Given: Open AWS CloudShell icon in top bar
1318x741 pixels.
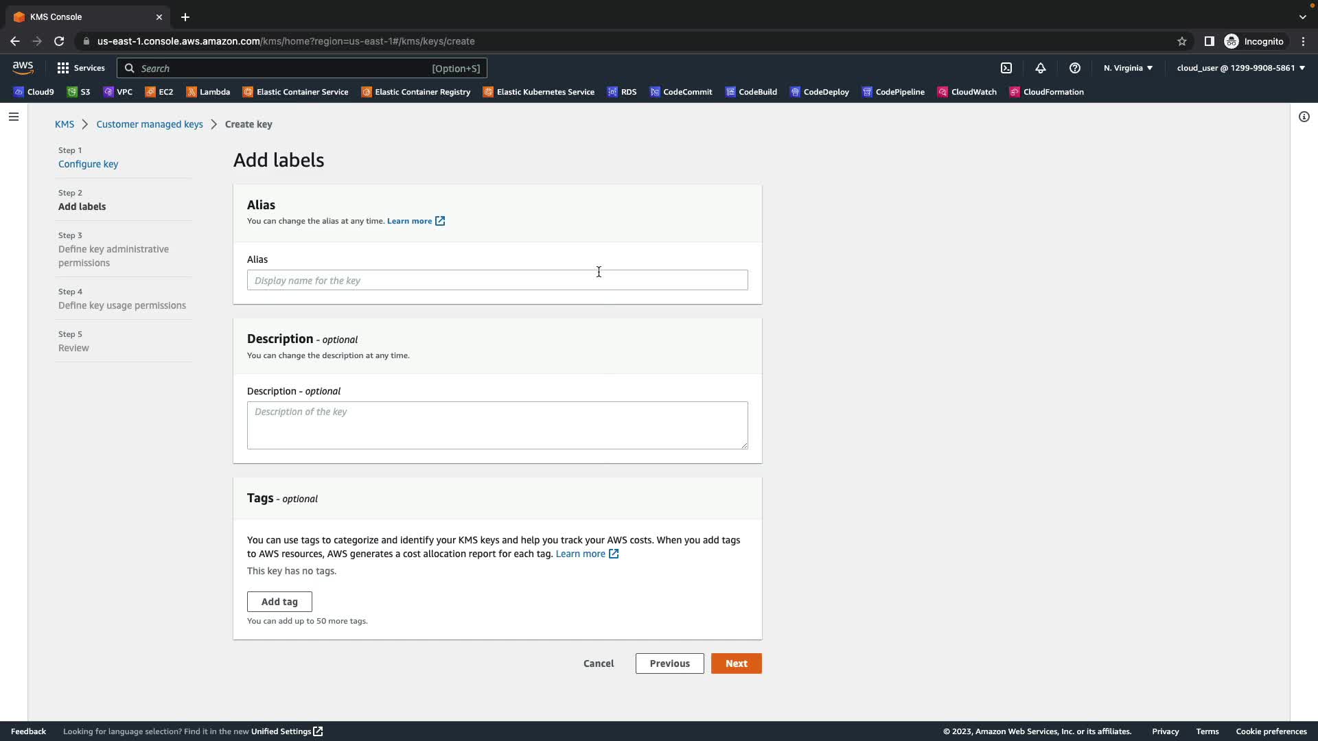Looking at the screenshot, I should point(1006,68).
